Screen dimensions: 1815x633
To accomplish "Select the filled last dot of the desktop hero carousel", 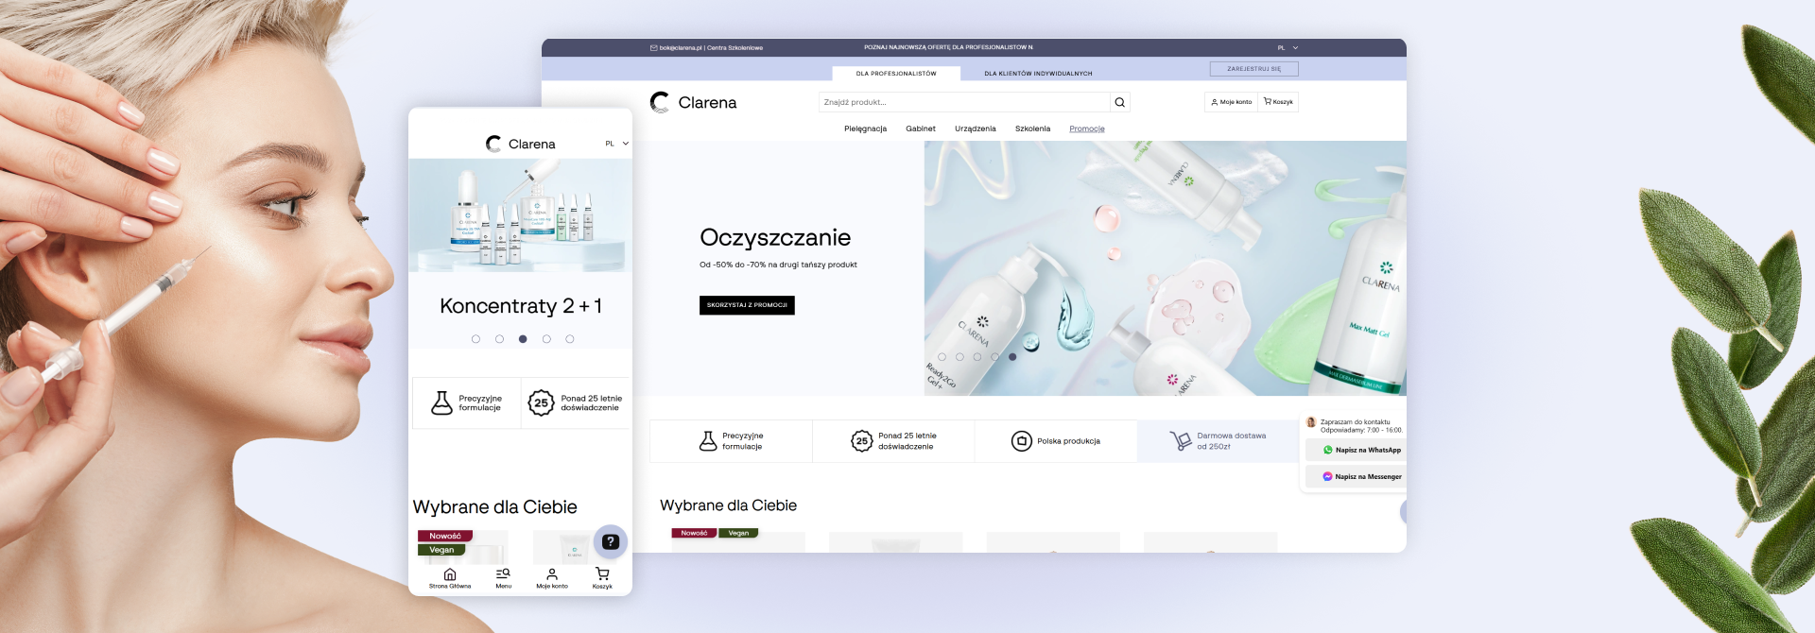I will coord(1012,357).
